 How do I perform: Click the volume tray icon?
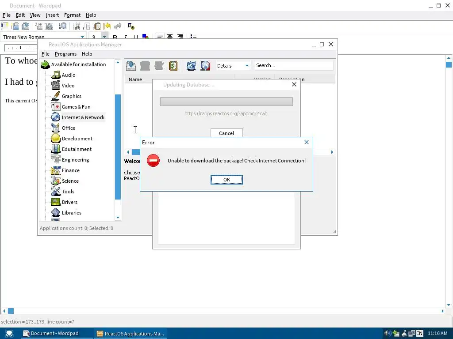[x=388, y=334]
